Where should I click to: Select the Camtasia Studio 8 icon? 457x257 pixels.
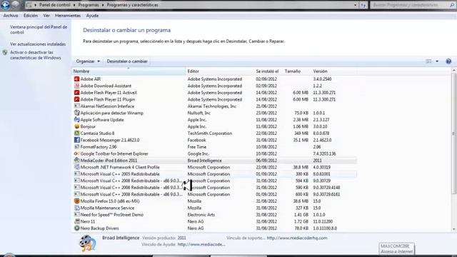[x=76, y=133]
